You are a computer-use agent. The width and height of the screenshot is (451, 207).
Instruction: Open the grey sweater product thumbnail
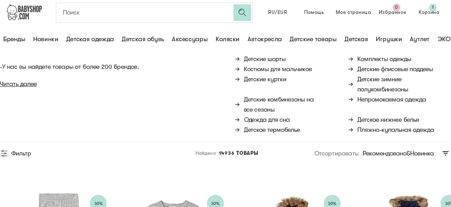(x=173, y=203)
